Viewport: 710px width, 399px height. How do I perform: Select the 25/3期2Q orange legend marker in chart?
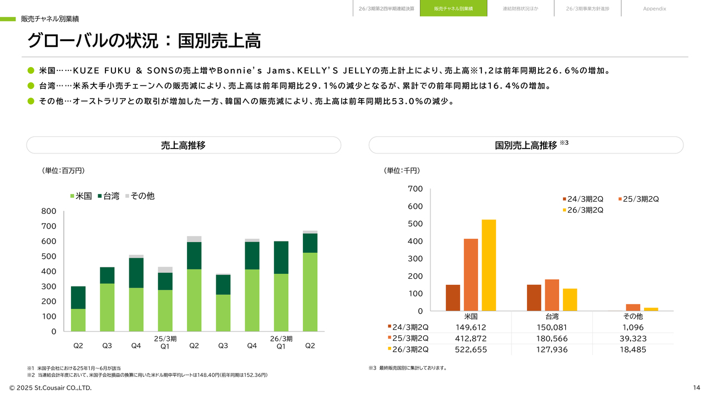(620, 199)
